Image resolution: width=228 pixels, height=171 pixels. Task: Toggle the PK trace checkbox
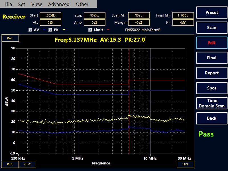[x=50, y=30]
